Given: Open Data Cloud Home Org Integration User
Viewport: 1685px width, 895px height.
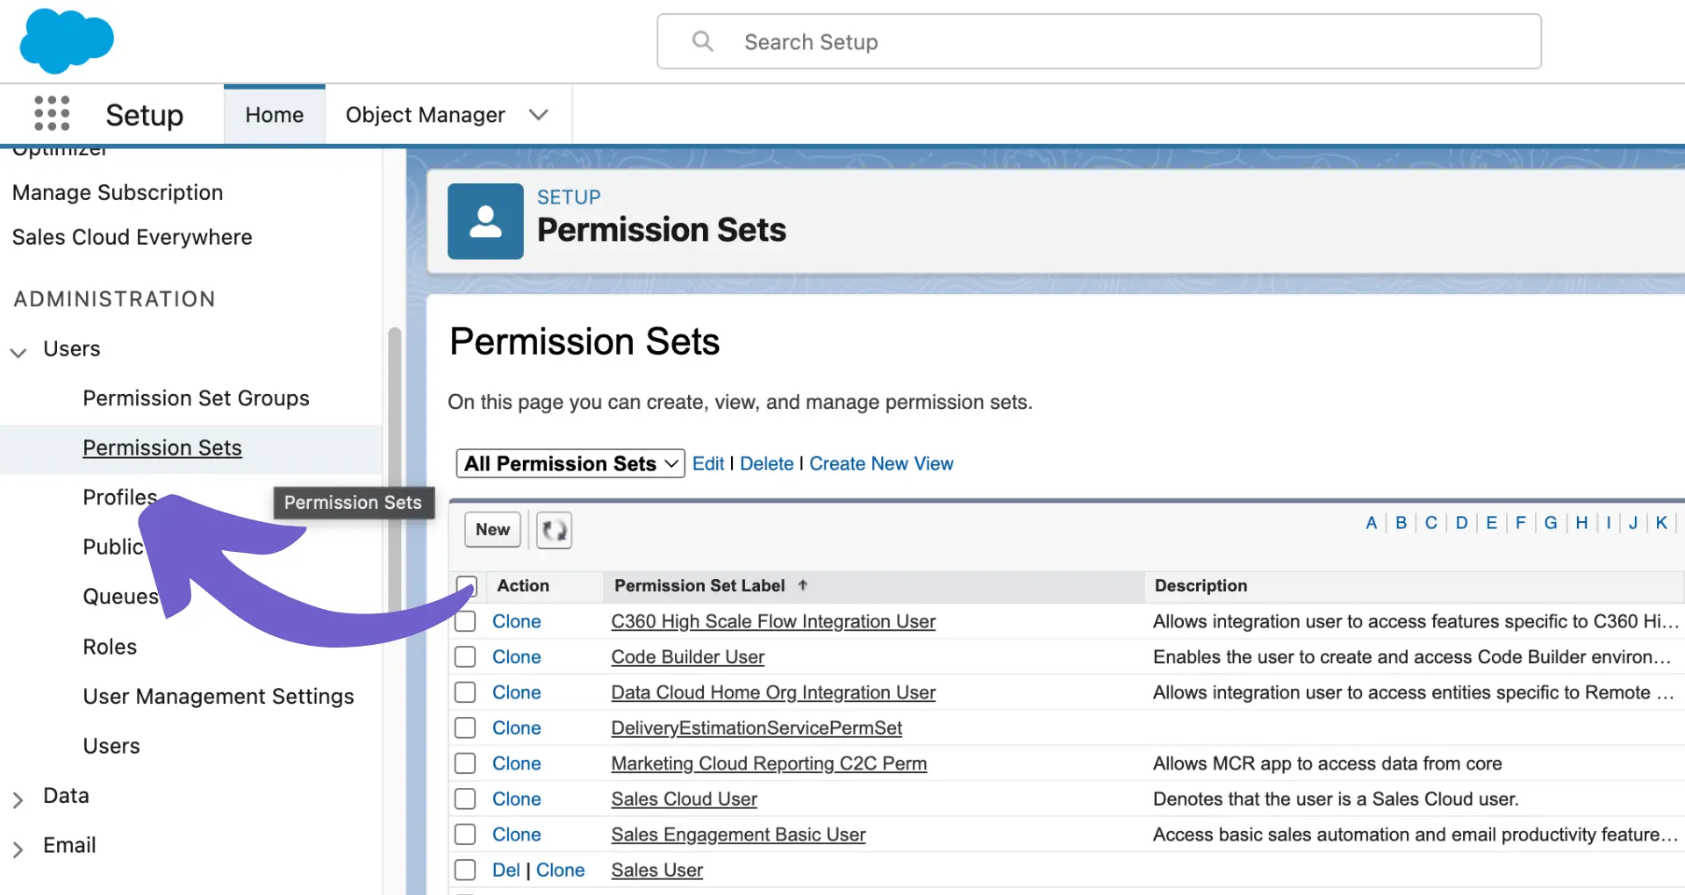Looking at the screenshot, I should click(773, 692).
